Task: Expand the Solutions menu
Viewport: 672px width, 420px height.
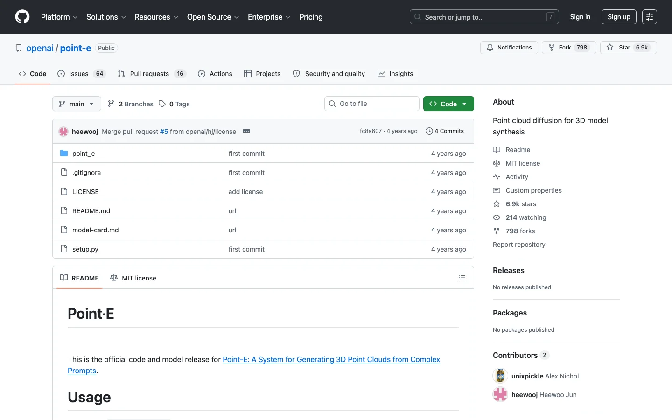Action: point(106,17)
